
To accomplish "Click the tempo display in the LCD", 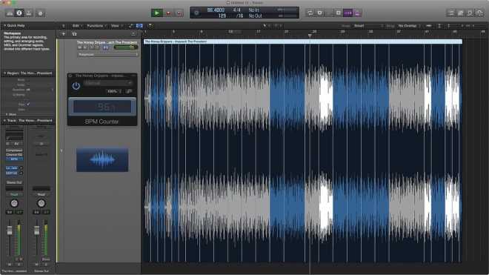I will point(216,10).
